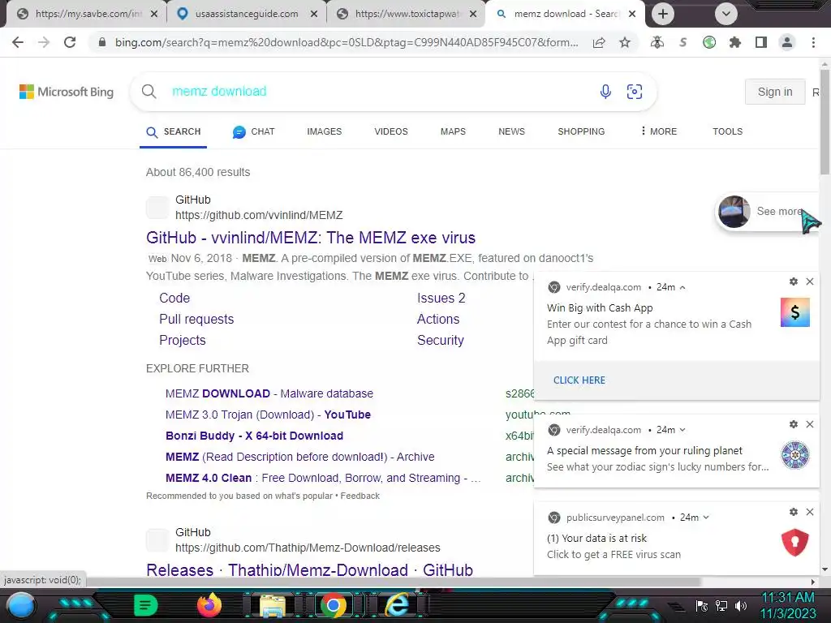
Task: Open SHOPPING results tab
Action: click(x=581, y=131)
